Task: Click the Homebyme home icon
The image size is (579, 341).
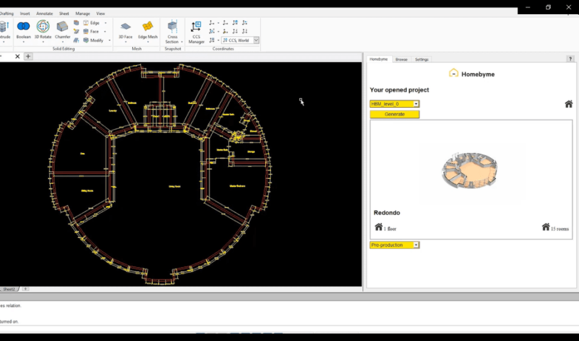Action: point(568,103)
